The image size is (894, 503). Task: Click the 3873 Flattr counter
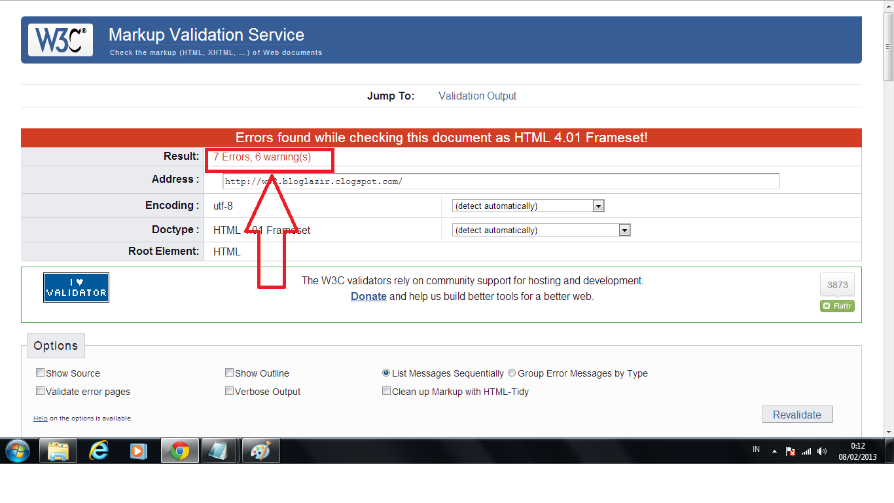click(838, 285)
